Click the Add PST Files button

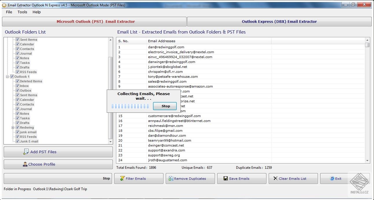pyautogui.click(x=58, y=152)
